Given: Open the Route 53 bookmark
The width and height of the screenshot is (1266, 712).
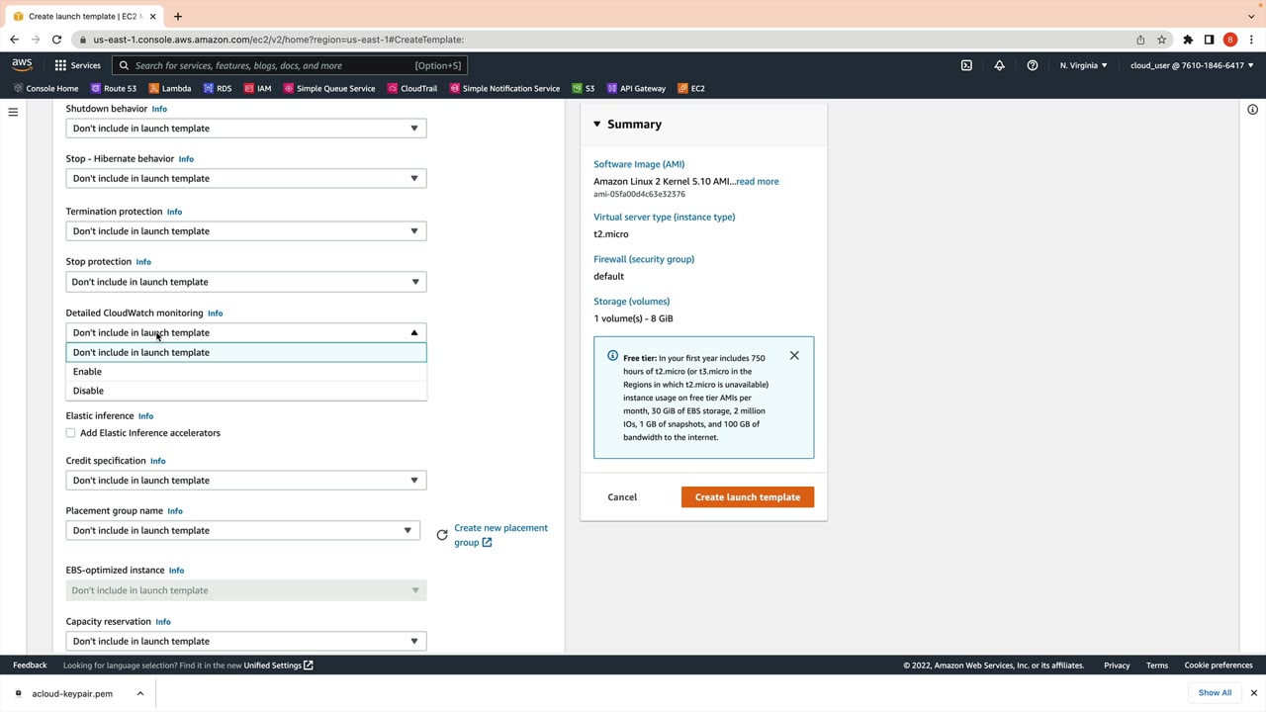Looking at the screenshot, I should point(114,88).
